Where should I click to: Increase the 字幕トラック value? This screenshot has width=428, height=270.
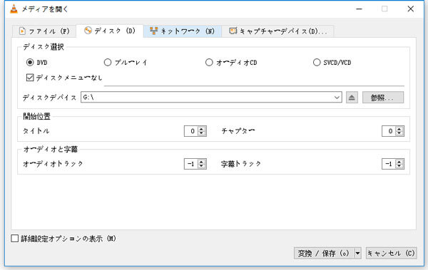click(399, 162)
